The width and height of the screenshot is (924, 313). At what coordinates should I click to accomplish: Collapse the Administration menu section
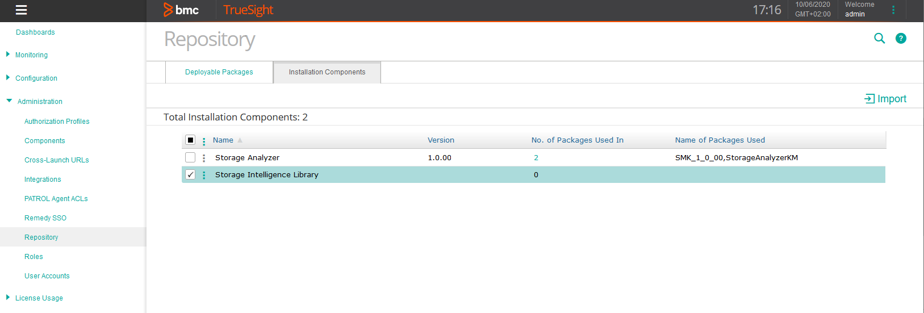tap(39, 102)
